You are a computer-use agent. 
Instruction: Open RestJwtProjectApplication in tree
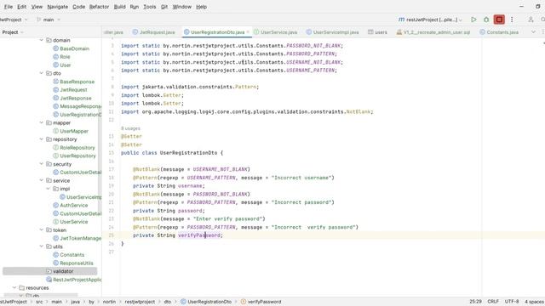74,280
